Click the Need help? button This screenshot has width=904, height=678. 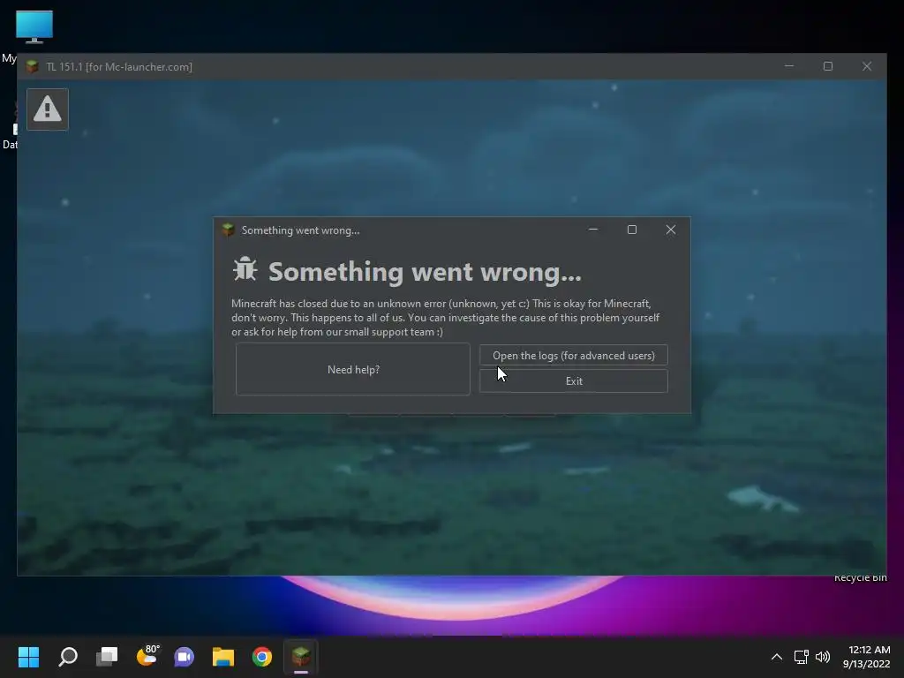pyautogui.click(x=353, y=370)
